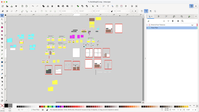The width and height of the screenshot is (199, 112).
Task: Select the Floor Plan layer row
Action: point(172,28)
